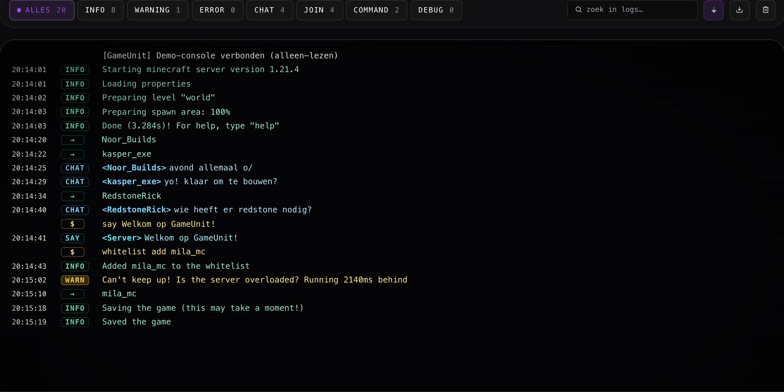Click 'Demo-console verbonden (alleen-lezen)' header line
The width and height of the screenshot is (784, 392).
[x=220, y=56]
